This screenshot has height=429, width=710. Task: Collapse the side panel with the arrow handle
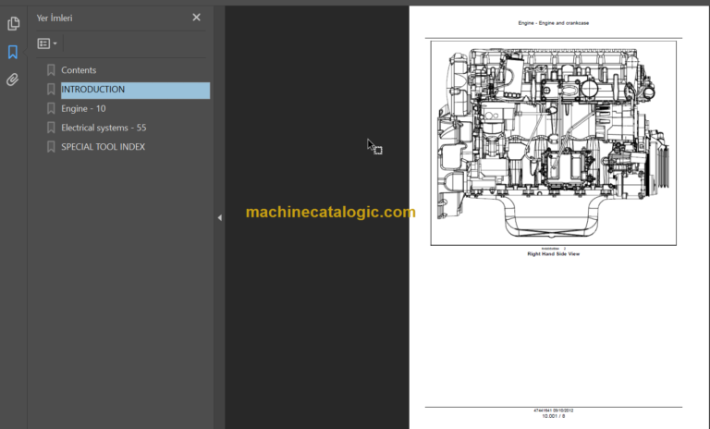[220, 217]
